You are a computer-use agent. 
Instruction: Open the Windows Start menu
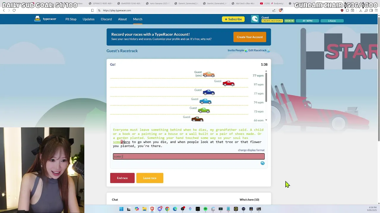pos(121,209)
